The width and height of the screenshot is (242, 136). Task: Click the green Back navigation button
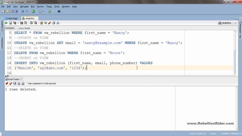pyautogui.click(x=33, y=11)
